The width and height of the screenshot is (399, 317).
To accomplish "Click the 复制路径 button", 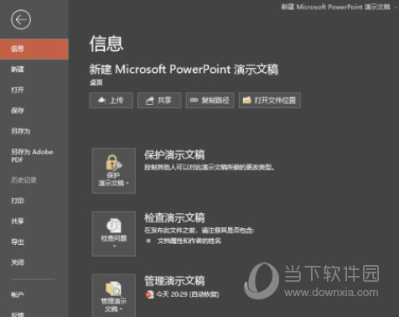I will (210, 101).
